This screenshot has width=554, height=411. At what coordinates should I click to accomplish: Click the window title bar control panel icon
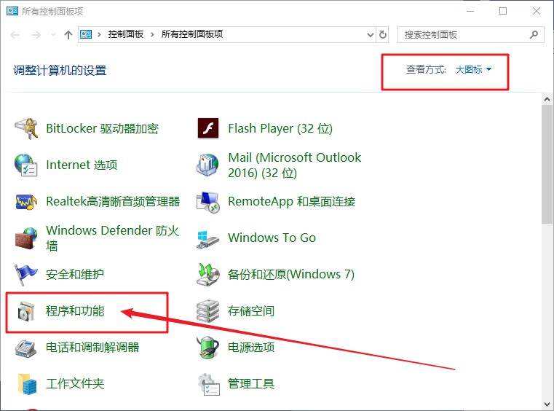(x=12, y=11)
